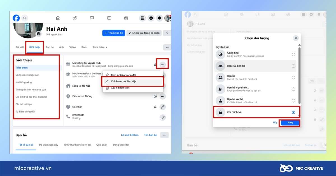Open the Ảnh tab
Image resolution: width=336 pixels, height=176 pixels.
pos(62,47)
